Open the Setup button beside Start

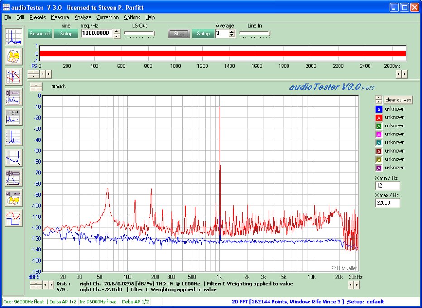[x=203, y=34]
